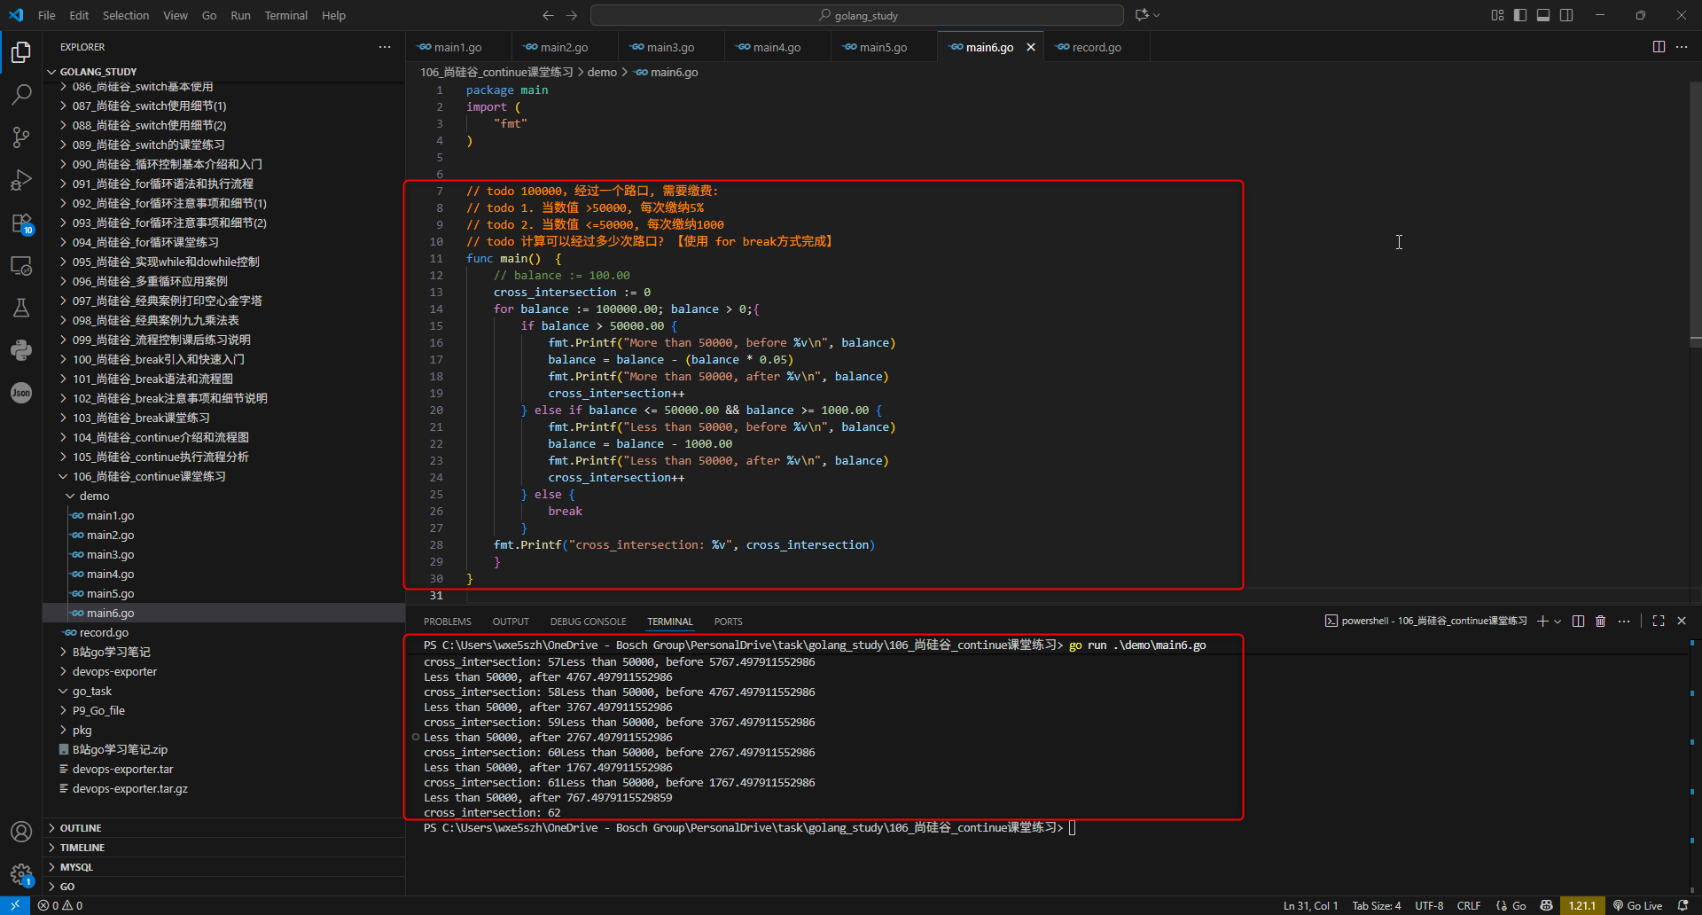
Task: Select Go version 1.21.1 in status bar
Action: tap(1582, 905)
